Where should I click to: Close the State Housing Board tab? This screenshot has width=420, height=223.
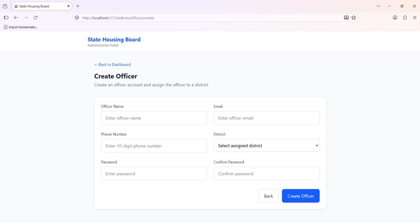pyautogui.click(x=68, y=6)
